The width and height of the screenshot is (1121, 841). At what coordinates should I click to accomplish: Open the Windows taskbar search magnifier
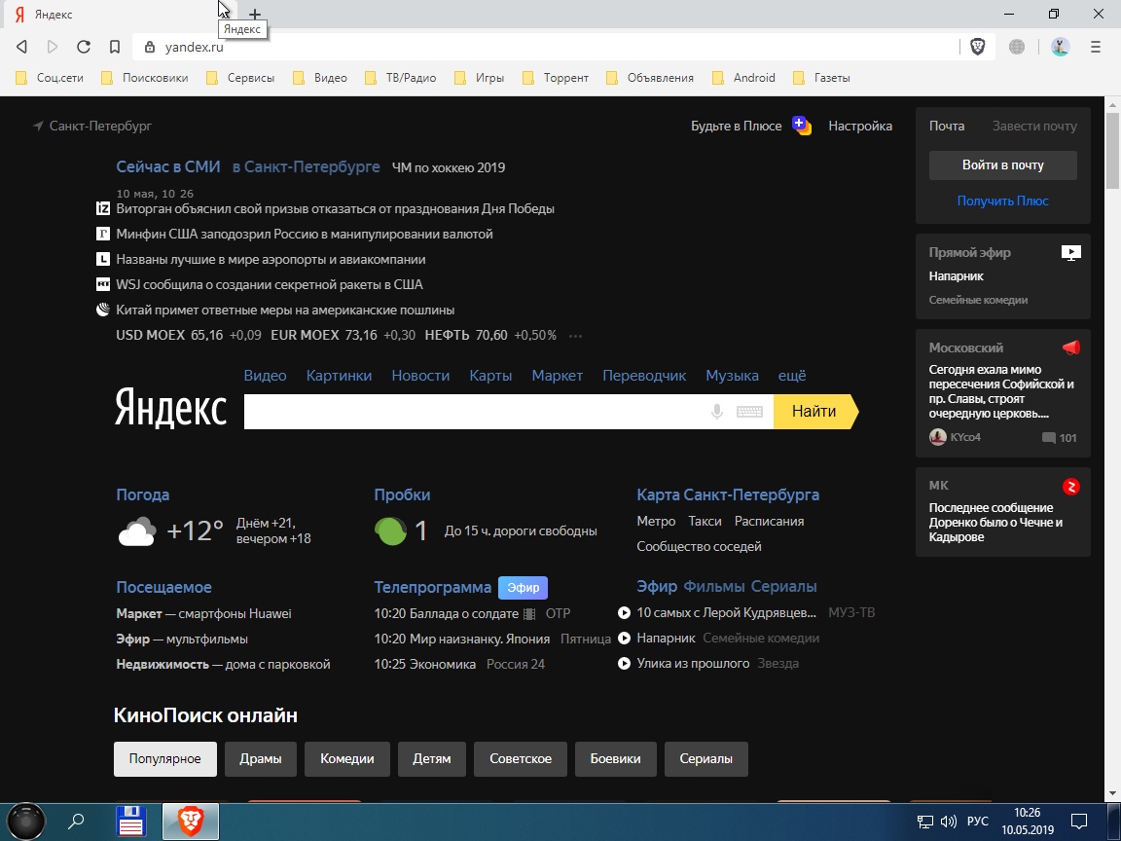[x=76, y=821]
